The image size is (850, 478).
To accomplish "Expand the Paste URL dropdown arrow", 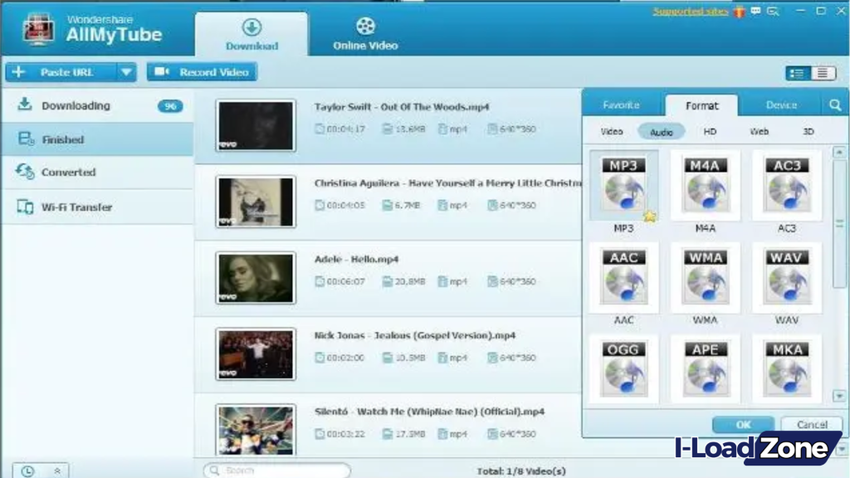I will click(126, 72).
